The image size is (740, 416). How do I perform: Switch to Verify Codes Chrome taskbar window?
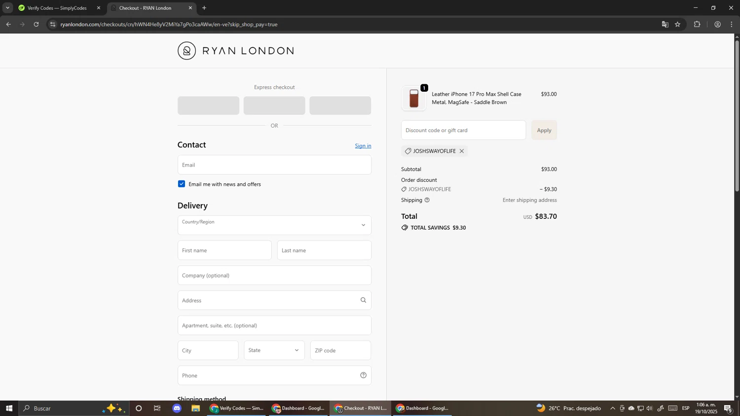click(x=237, y=408)
